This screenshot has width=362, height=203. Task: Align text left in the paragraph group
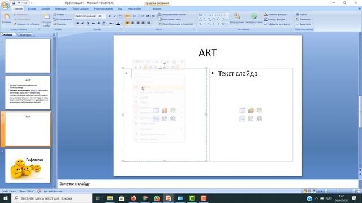(x=127, y=23)
